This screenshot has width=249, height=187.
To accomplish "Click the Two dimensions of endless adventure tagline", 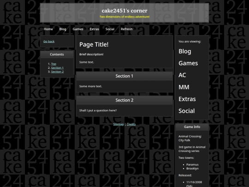I will click(125, 17).
